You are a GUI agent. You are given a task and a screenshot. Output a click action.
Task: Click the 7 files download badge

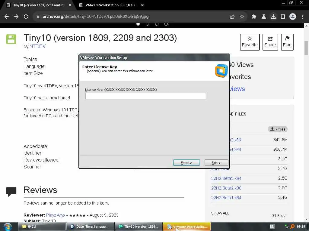pyautogui.click(x=278, y=129)
